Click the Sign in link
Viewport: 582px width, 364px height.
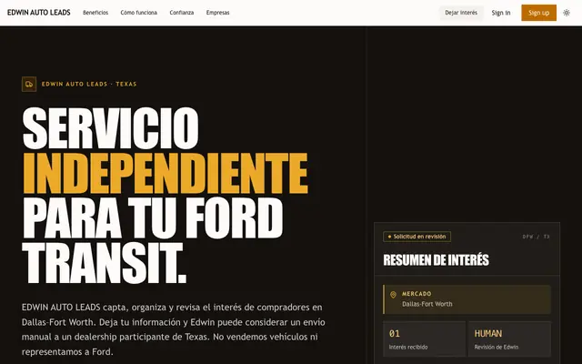pyautogui.click(x=501, y=13)
